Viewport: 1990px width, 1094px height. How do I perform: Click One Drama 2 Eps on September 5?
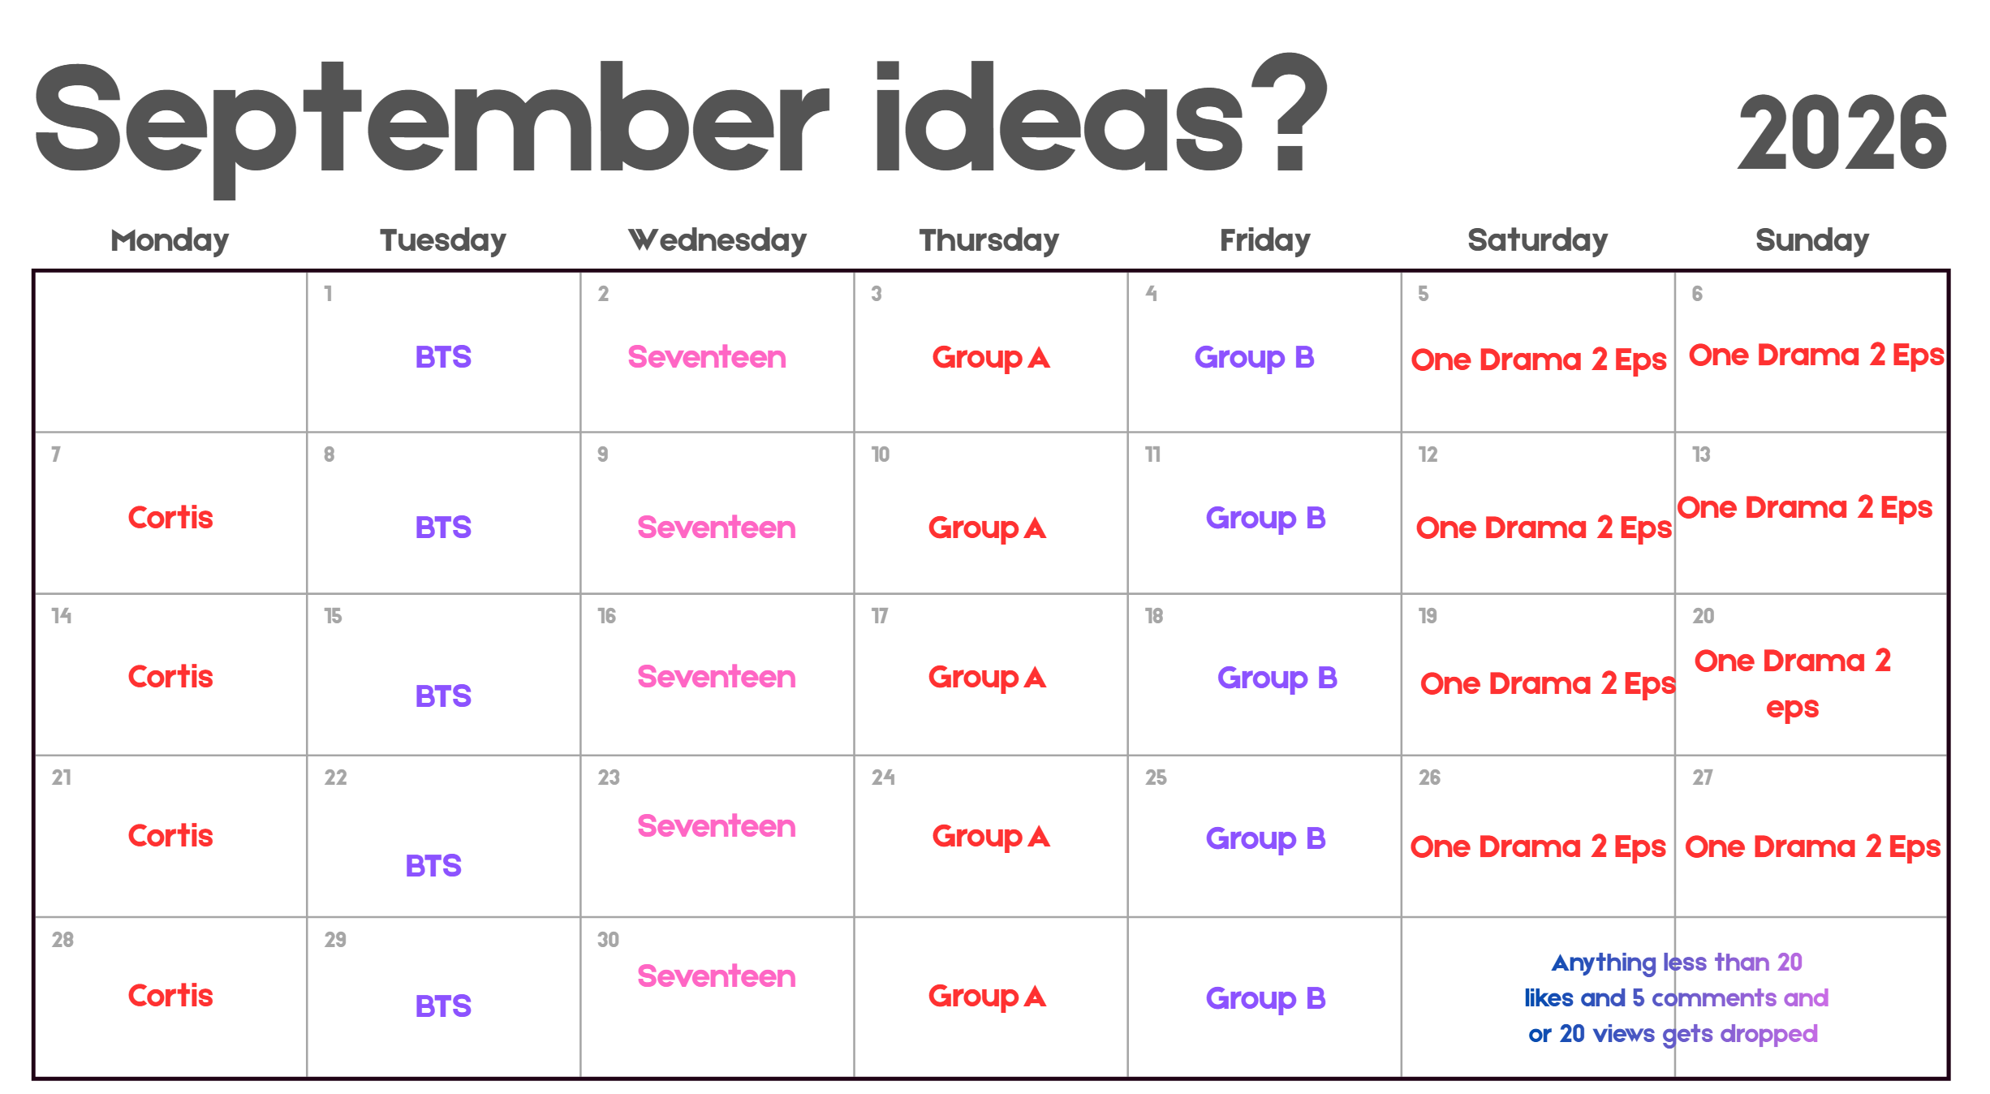click(1539, 360)
